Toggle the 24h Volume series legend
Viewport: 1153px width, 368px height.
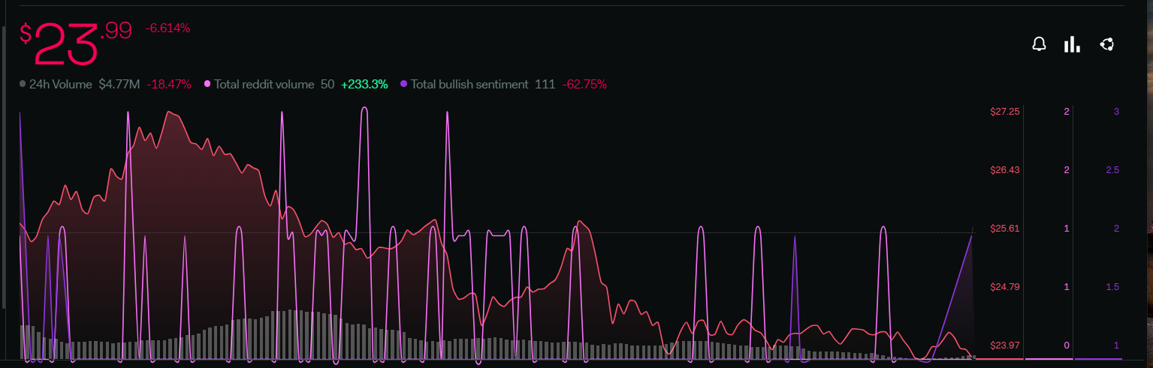coord(56,85)
